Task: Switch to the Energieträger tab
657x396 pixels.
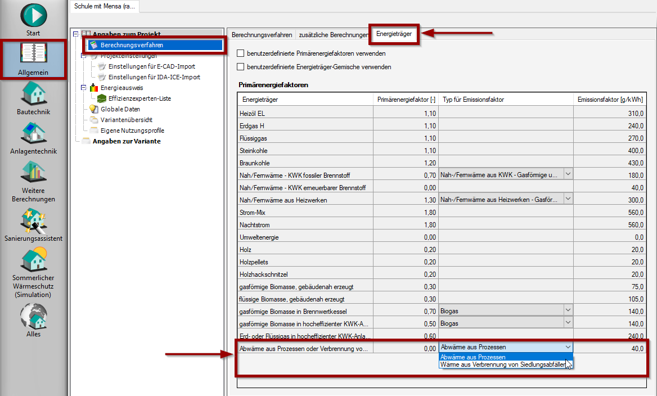Action: coord(394,34)
